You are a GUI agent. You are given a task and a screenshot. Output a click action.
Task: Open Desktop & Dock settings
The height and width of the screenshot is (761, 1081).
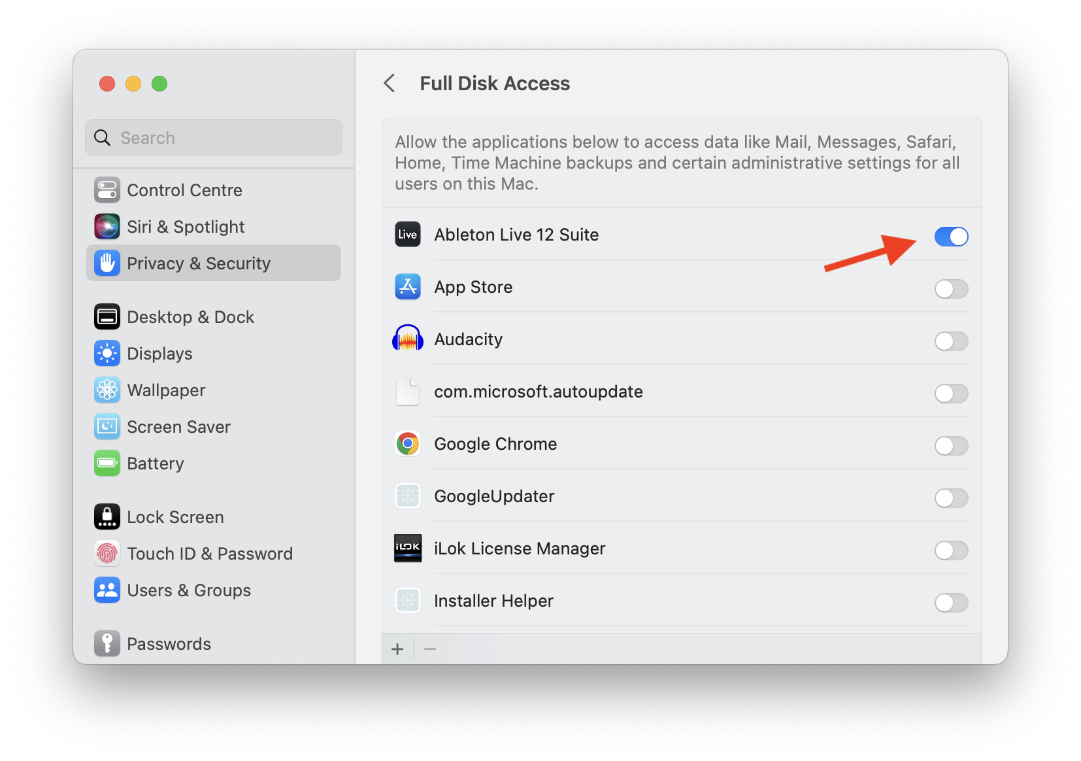[190, 317]
